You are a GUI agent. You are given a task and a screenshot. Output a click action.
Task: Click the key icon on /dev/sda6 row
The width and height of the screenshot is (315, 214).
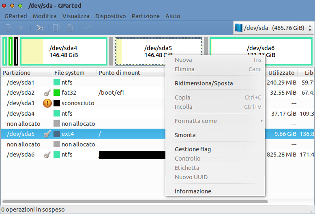pyautogui.click(x=47, y=155)
